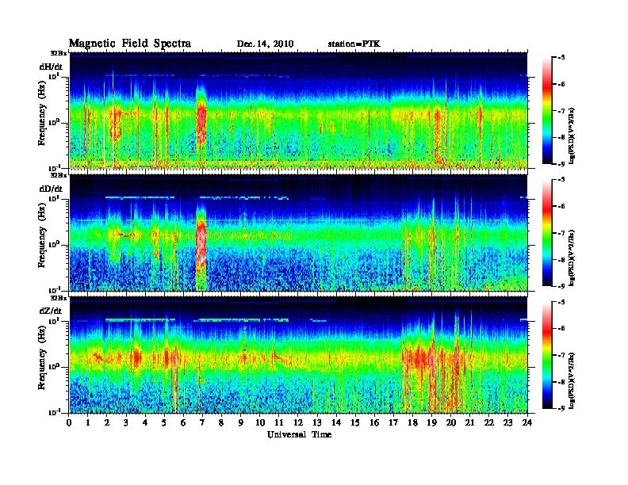Click the hour 0 tick label on time axis
628x485 pixels.
click(x=69, y=423)
